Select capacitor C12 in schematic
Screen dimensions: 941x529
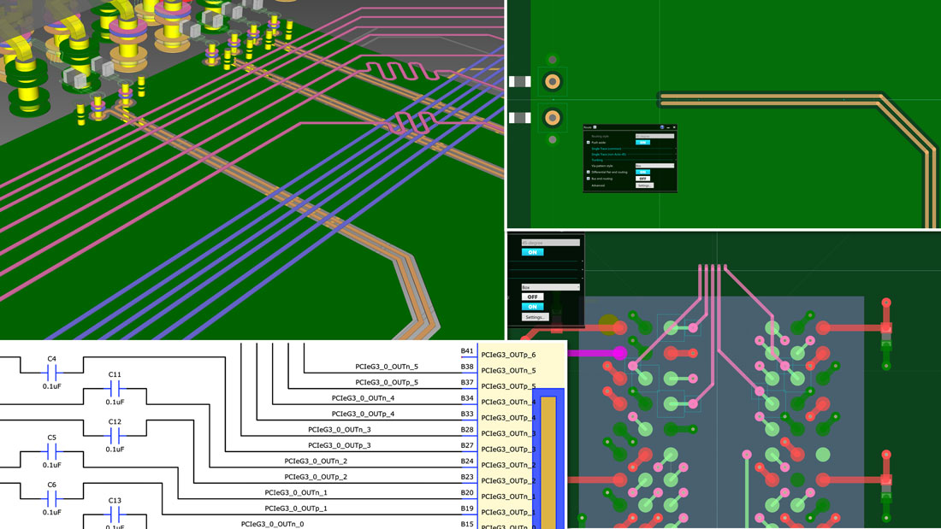[x=115, y=436]
